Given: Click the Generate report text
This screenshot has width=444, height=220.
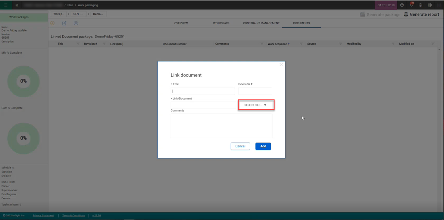Looking at the screenshot, I should pos(424,14).
